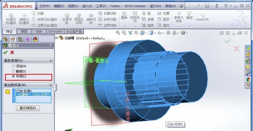
Task: Open the DisplayManager panel tab
Action: 35,39
